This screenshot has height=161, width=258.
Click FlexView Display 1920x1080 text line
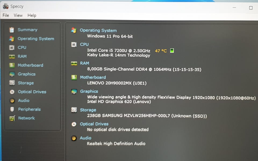click(x=171, y=97)
